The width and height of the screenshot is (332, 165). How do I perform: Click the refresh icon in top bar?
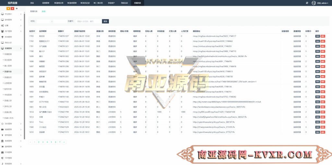coord(307,3)
